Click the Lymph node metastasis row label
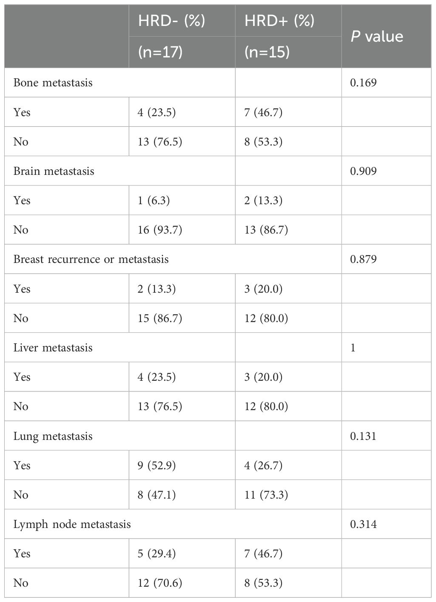The image size is (436, 602). tap(72, 524)
